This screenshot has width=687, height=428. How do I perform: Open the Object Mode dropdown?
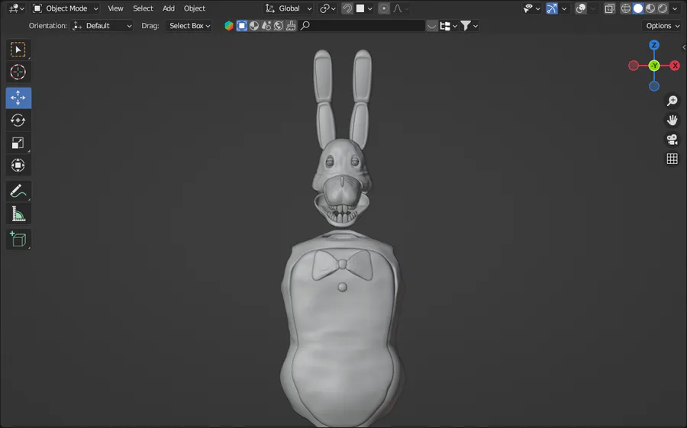point(66,8)
